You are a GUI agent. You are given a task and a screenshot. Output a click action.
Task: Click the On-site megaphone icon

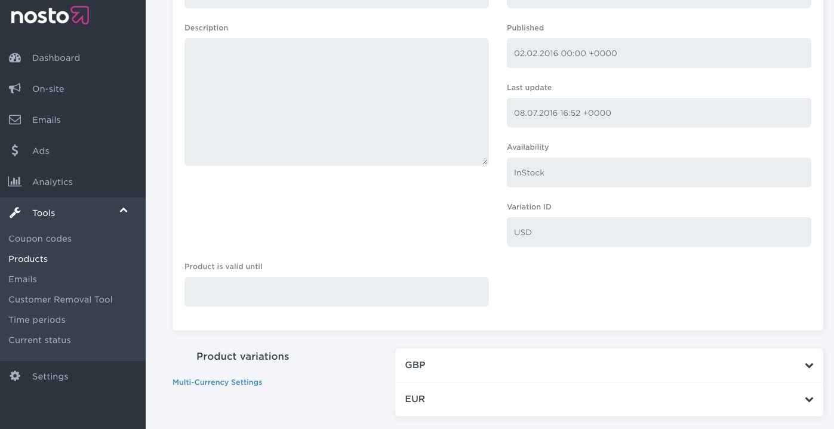point(15,89)
